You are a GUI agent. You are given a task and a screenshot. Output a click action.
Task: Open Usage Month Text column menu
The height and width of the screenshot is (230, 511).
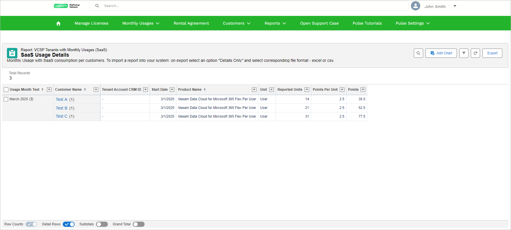(x=49, y=90)
